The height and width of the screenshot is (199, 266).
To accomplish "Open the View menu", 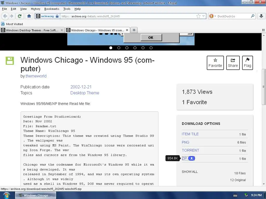I will [x=23, y=9].
